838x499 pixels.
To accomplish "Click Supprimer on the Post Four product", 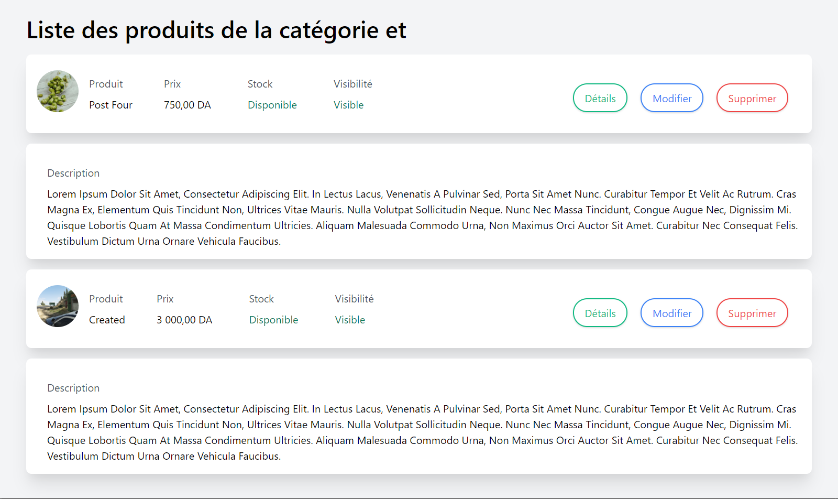I will pos(752,98).
